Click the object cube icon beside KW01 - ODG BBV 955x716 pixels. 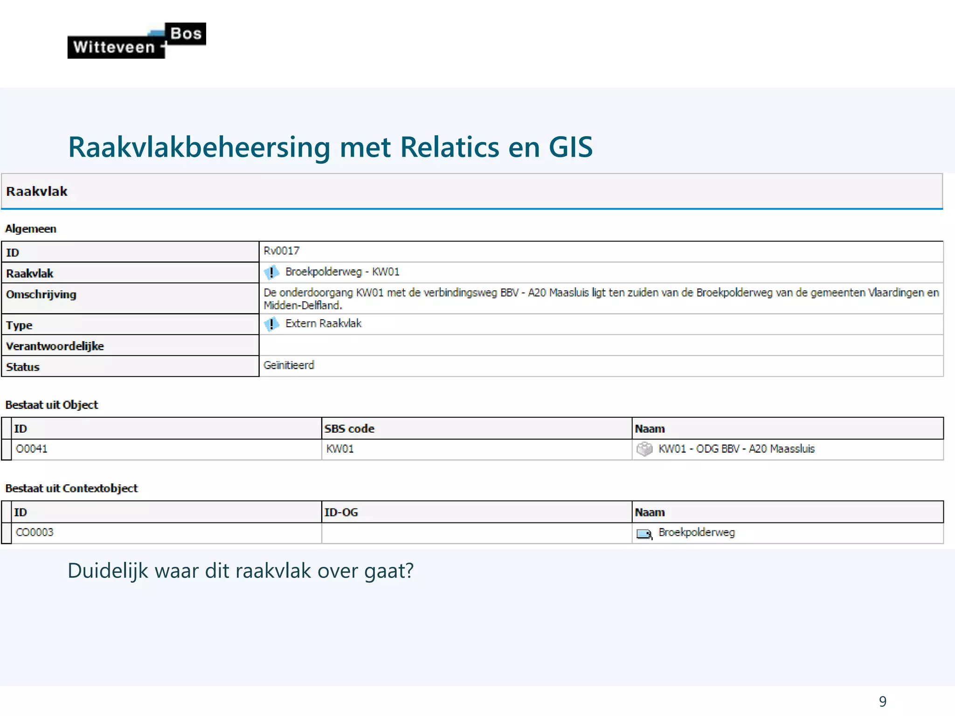point(644,449)
